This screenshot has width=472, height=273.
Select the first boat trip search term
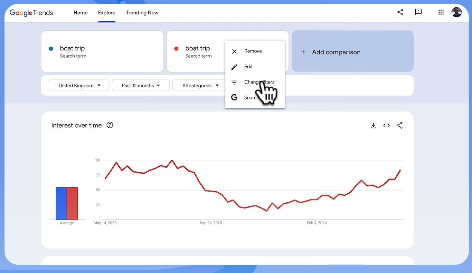coord(102,51)
